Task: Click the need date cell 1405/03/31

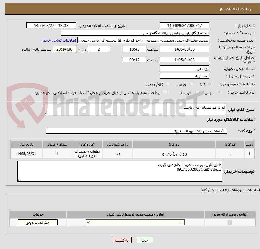Action: 27,154
